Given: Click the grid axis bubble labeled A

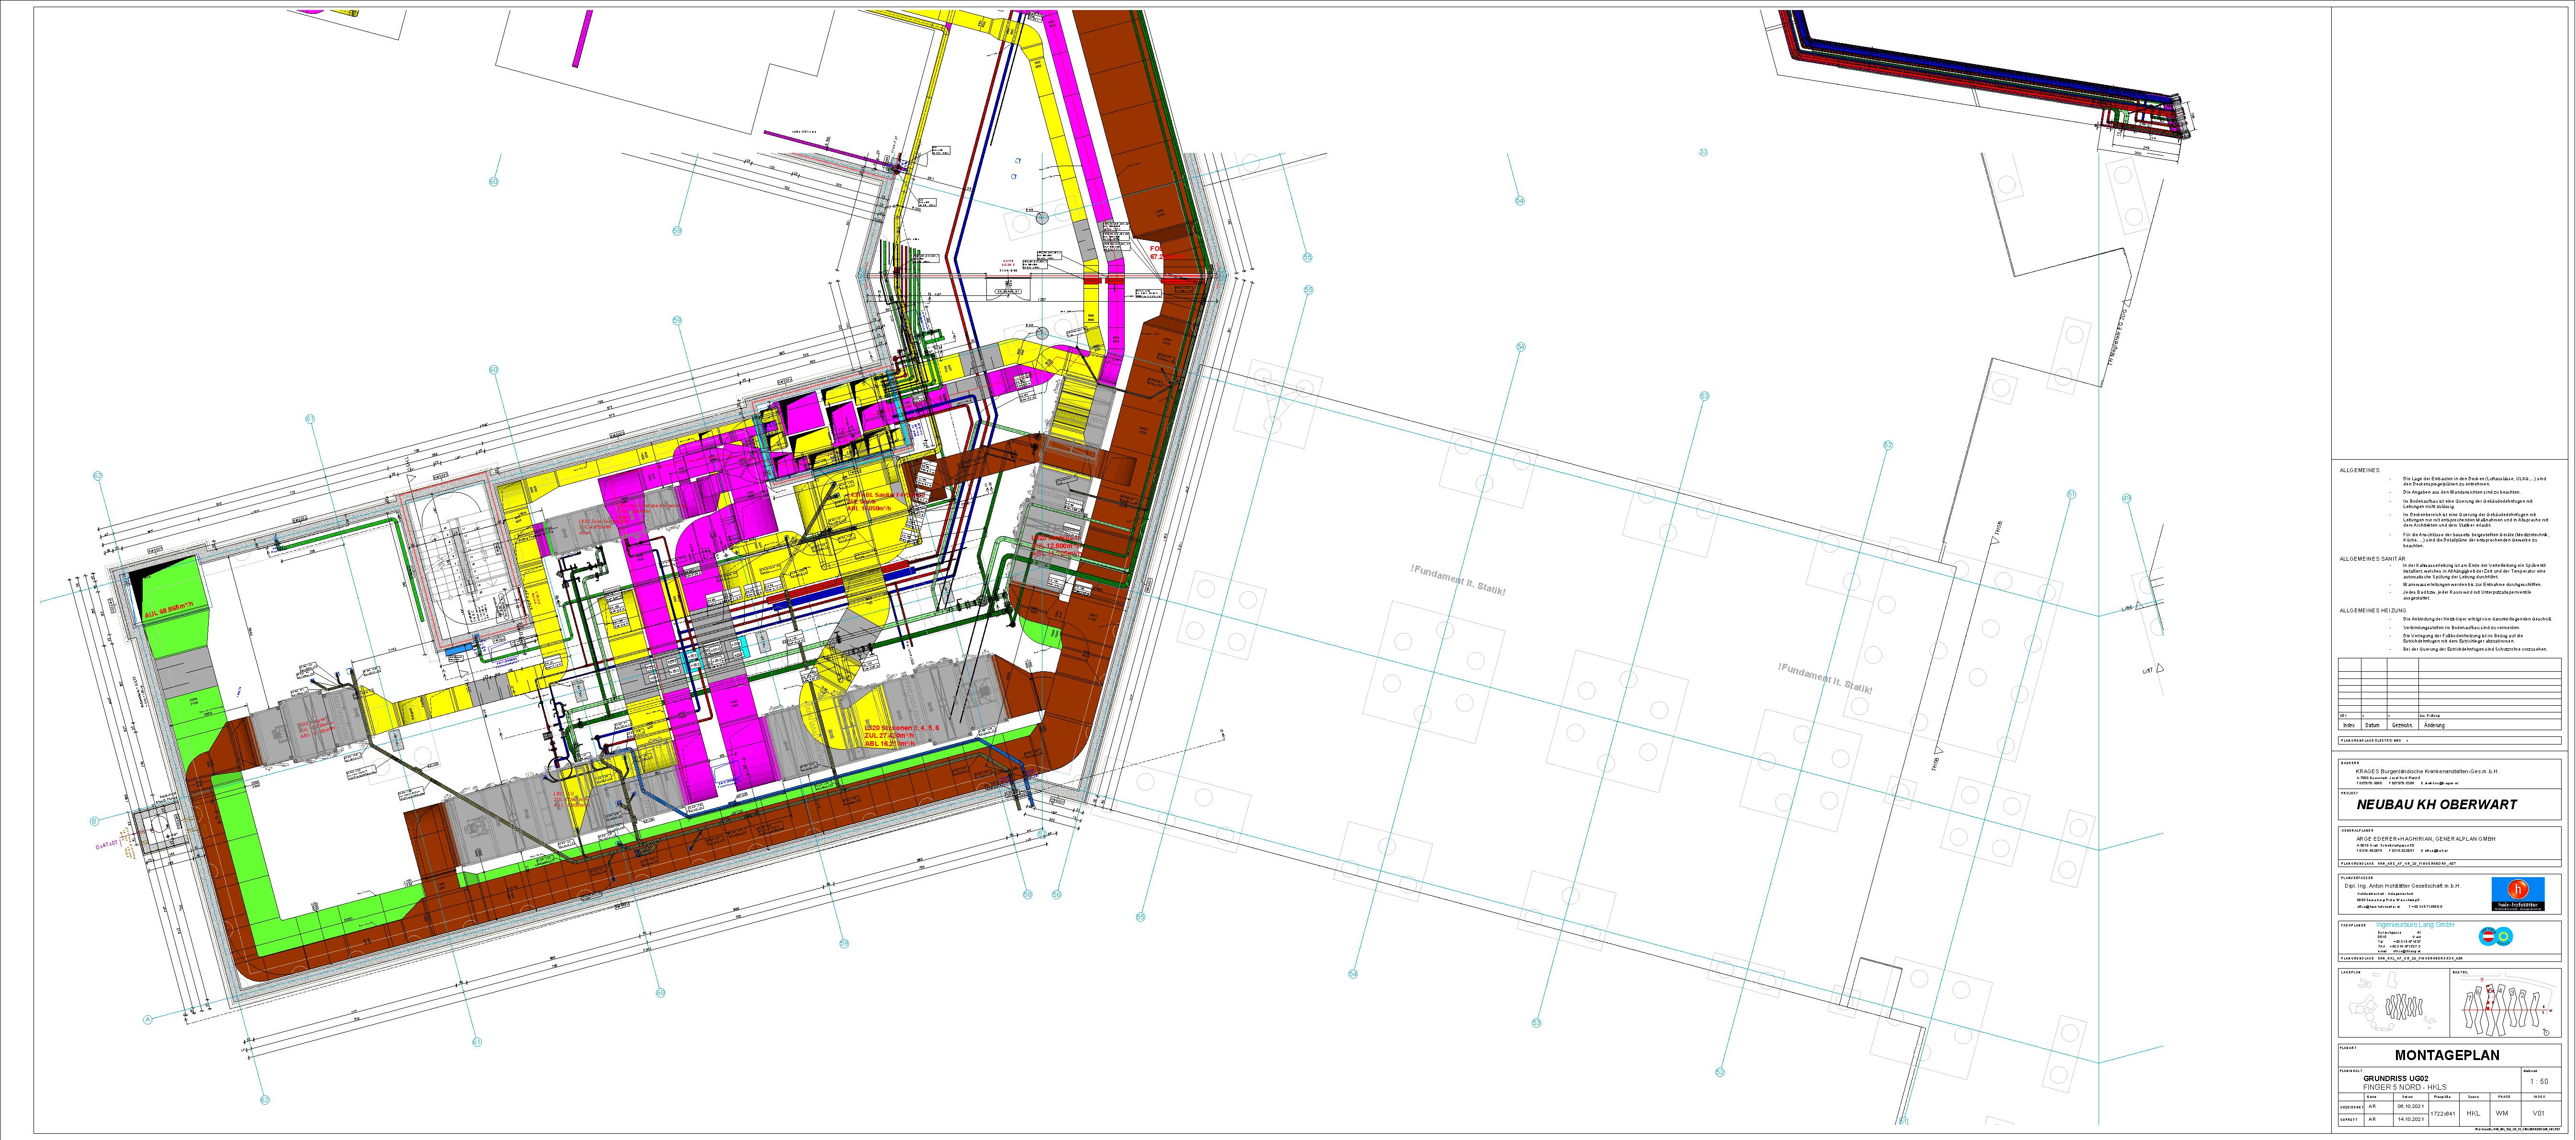Looking at the screenshot, I should tap(148, 1019).
